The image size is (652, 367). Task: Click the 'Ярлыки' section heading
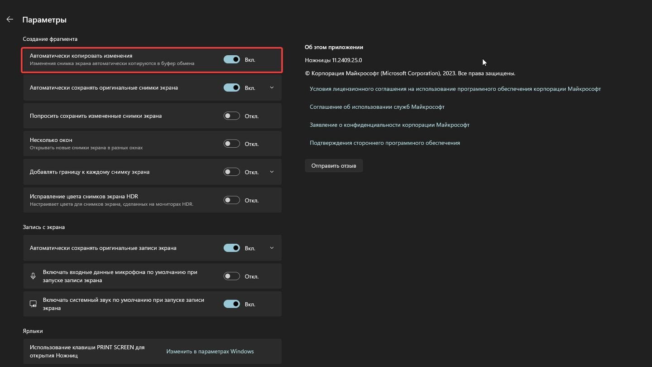[x=33, y=331]
